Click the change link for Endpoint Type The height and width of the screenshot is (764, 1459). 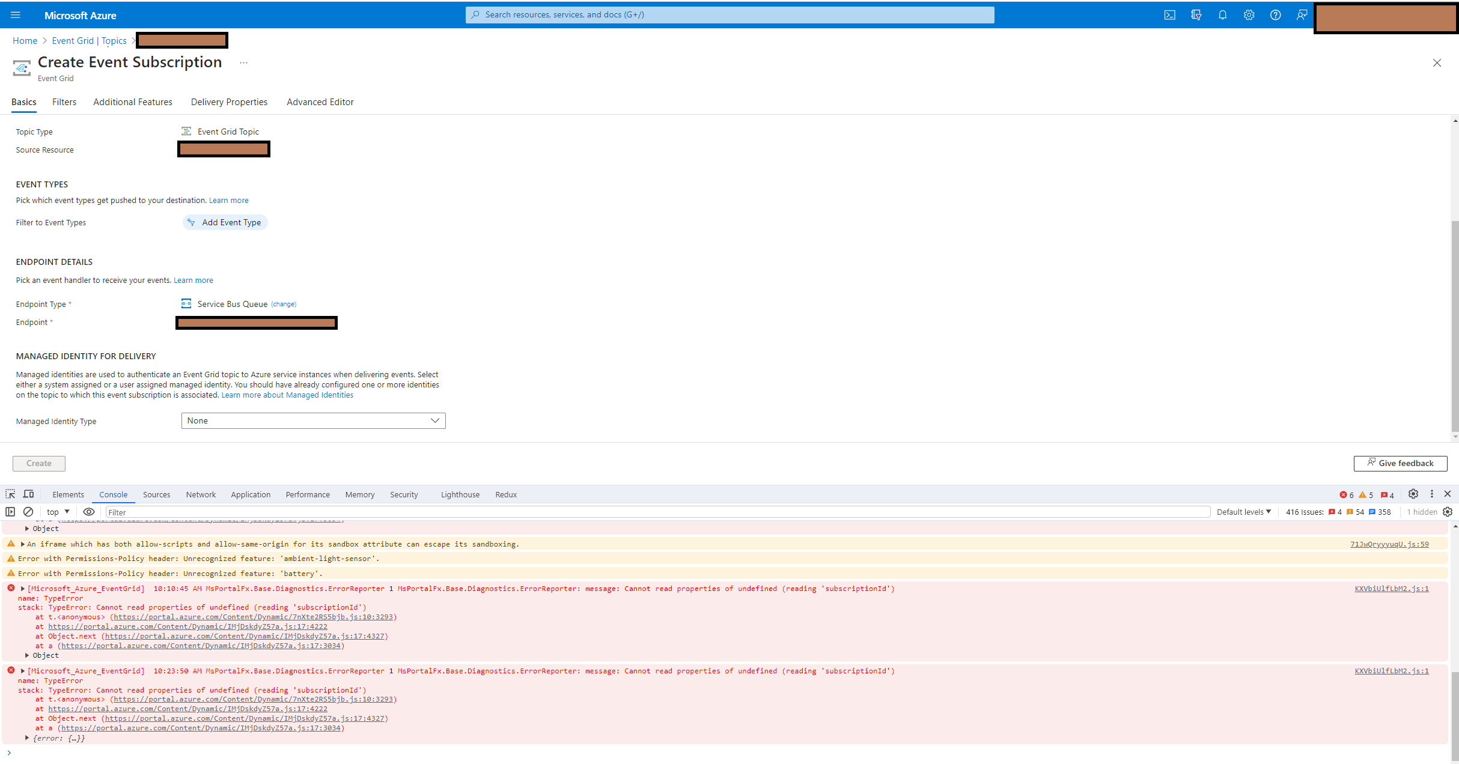tap(284, 304)
